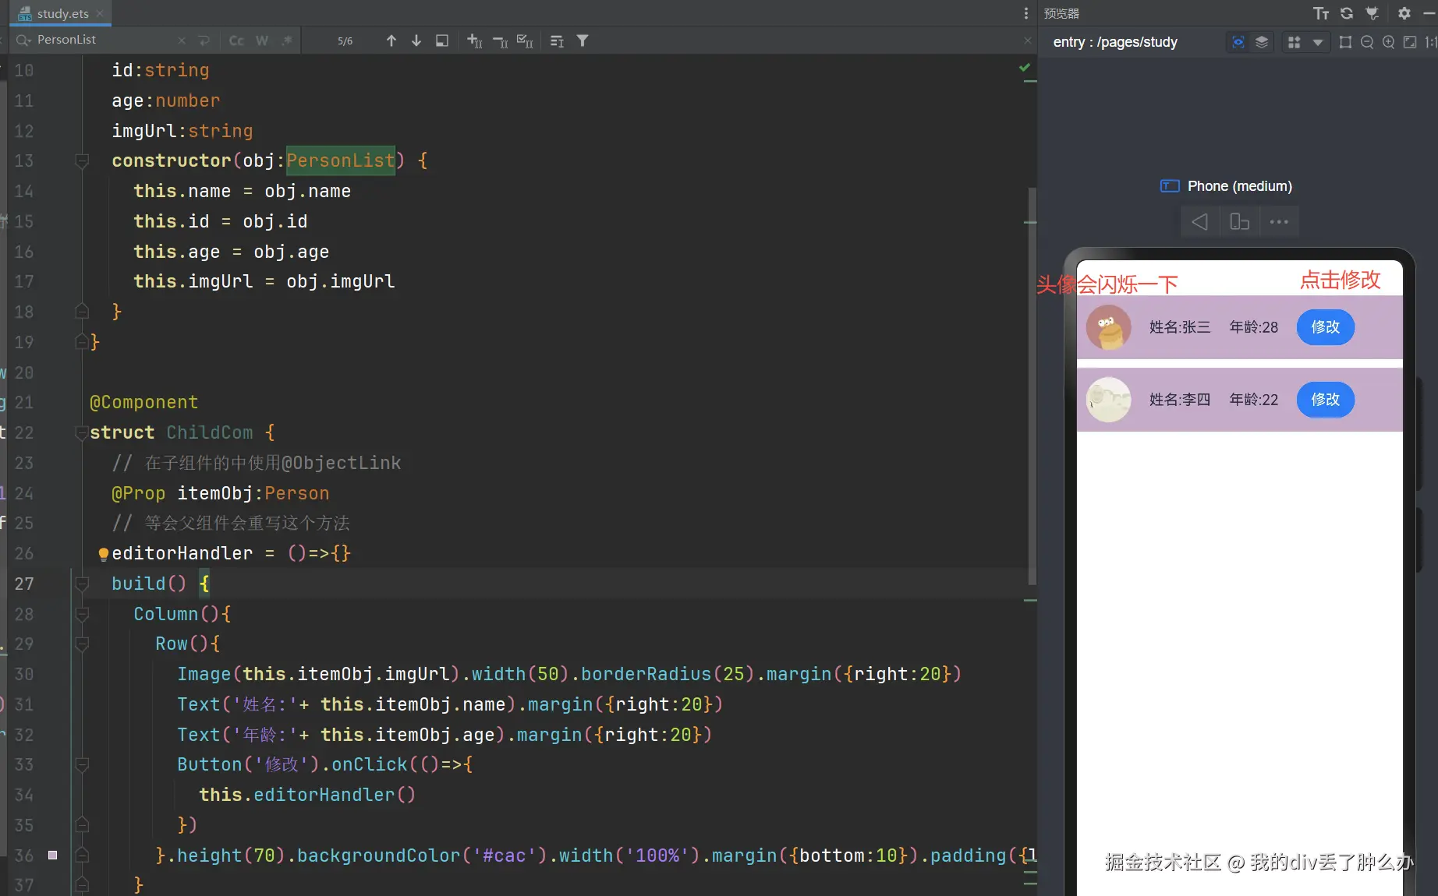Expand the profile dropdown arrow in previewer

coord(1318,42)
